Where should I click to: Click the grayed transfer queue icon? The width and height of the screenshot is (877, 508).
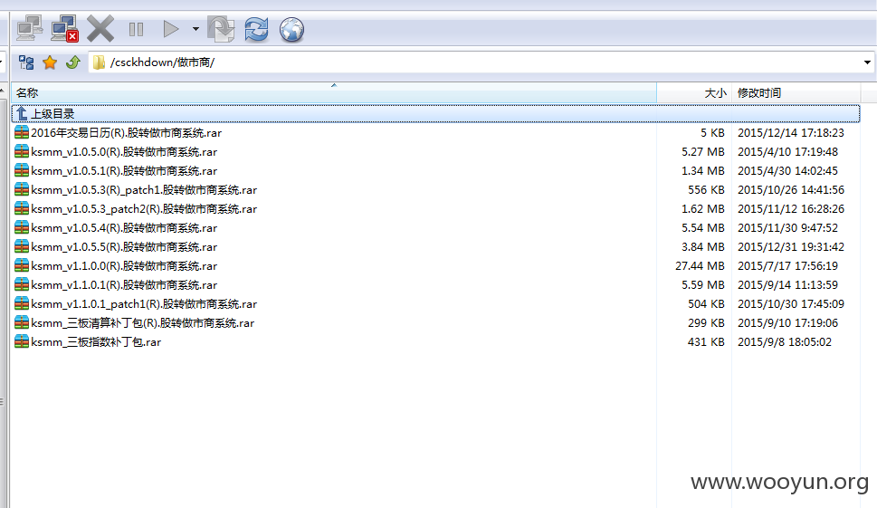[x=221, y=29]
